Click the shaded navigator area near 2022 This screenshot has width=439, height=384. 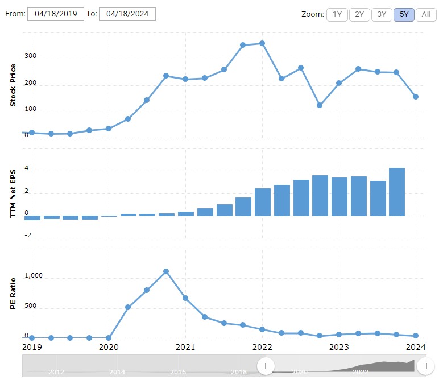coord(361,370)
